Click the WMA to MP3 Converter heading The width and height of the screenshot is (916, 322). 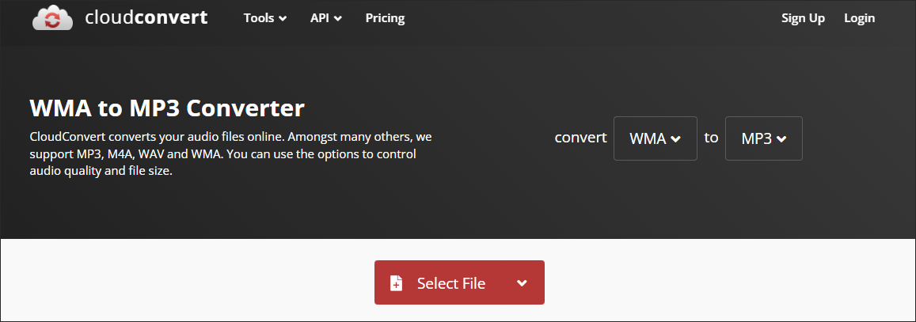(x=167, y=108)
